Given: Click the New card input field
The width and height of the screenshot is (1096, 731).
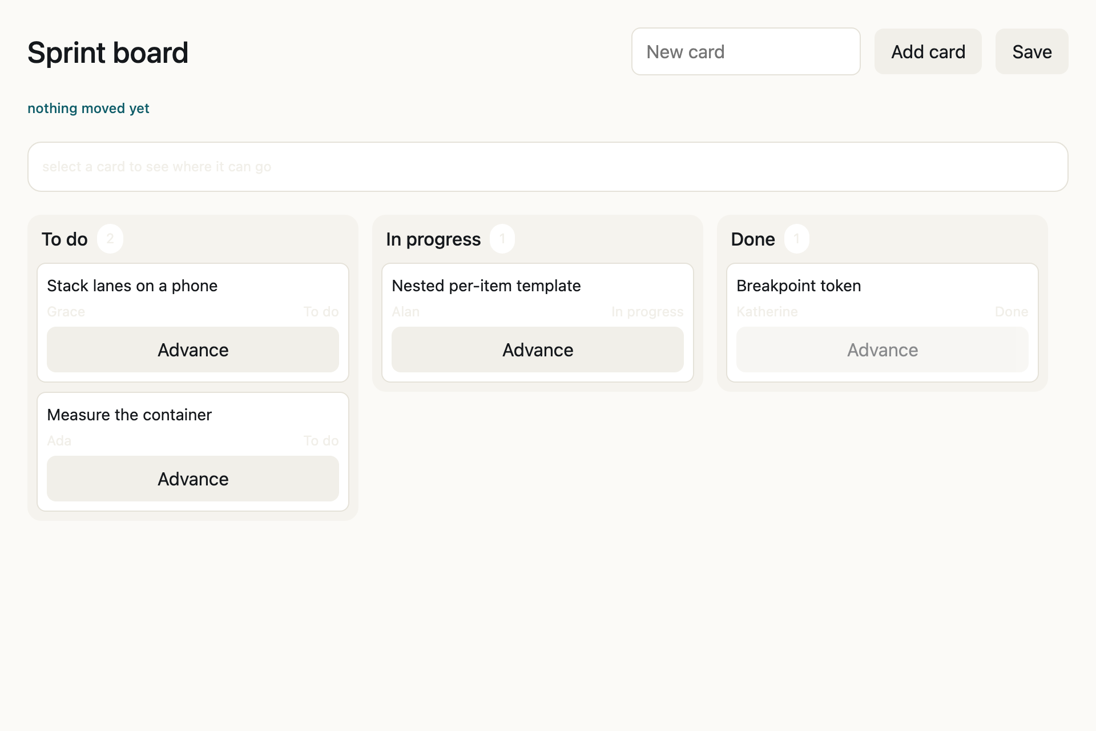Looking at the screenshot, I should pos(746,51).
